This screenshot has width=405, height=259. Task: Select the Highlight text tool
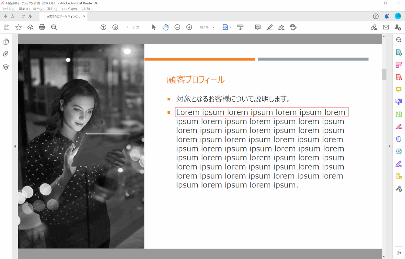tap(270, 28)
